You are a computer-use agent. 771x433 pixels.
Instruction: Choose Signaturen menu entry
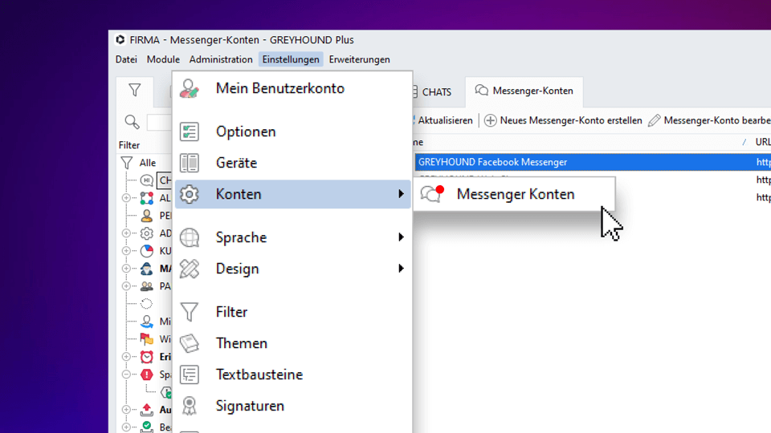pyautogui.click(x=293, y=406)
